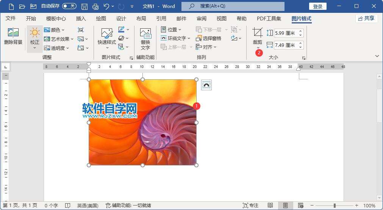
Task: Switch to the 帮助 tab
Action: click(241, 18)
